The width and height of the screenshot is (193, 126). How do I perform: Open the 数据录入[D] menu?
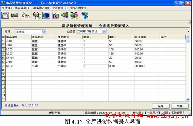(x=41, y=8)
